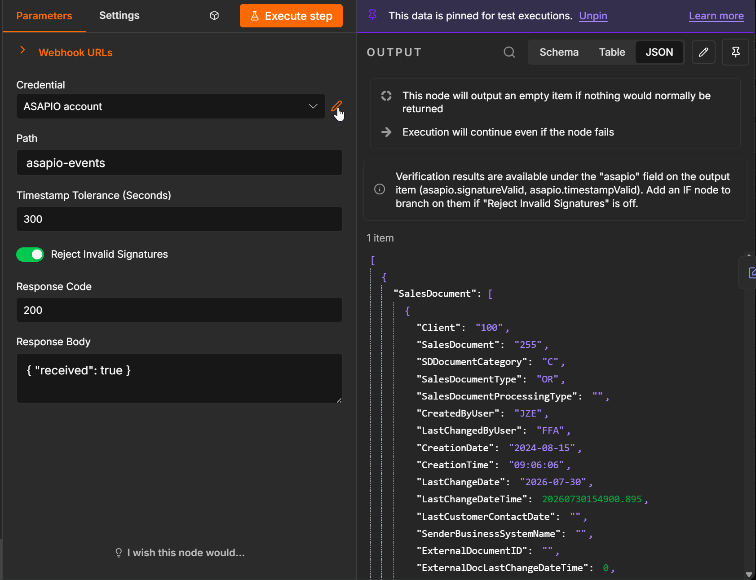This screenshot has height=580, width=756.
Task: Click the cube icon next to Settings tab
Action: 214,16
